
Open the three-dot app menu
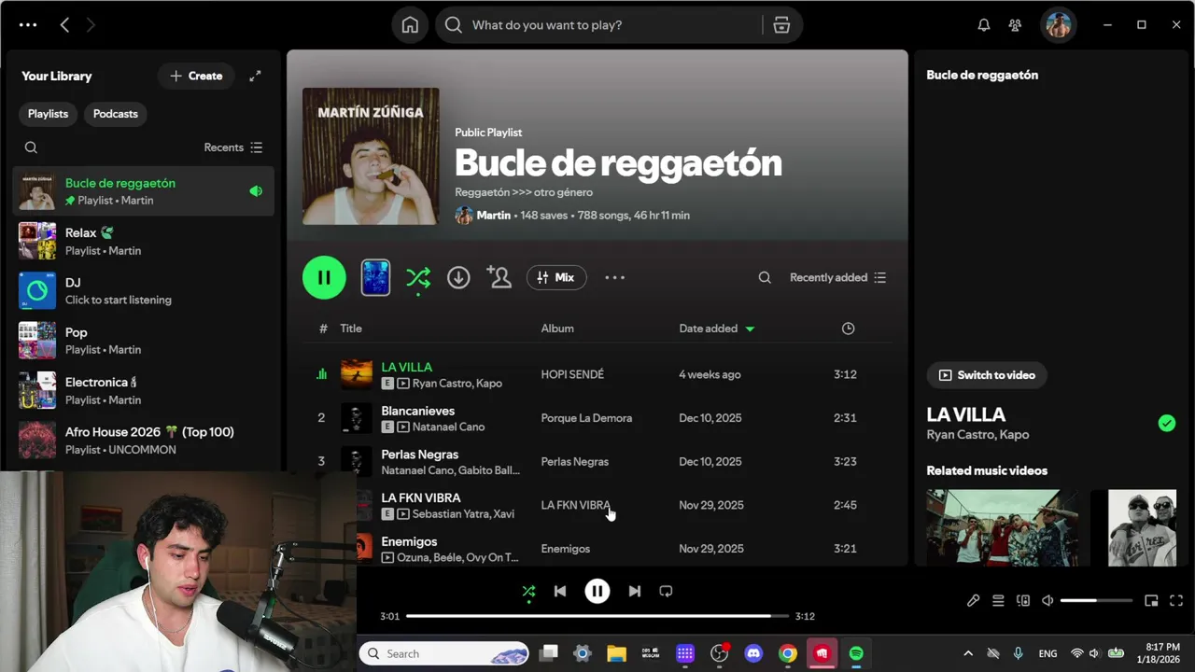tap(28, 25)
